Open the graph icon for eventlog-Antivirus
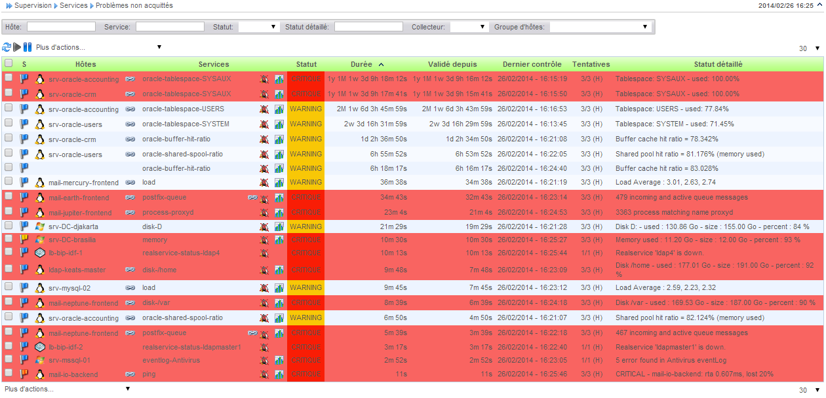This screenshot has width=826, height=398. point(279,360)
